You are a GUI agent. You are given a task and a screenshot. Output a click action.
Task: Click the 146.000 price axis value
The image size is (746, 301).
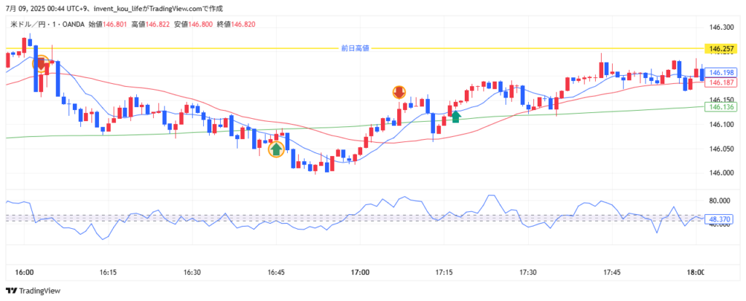[720, 173]
